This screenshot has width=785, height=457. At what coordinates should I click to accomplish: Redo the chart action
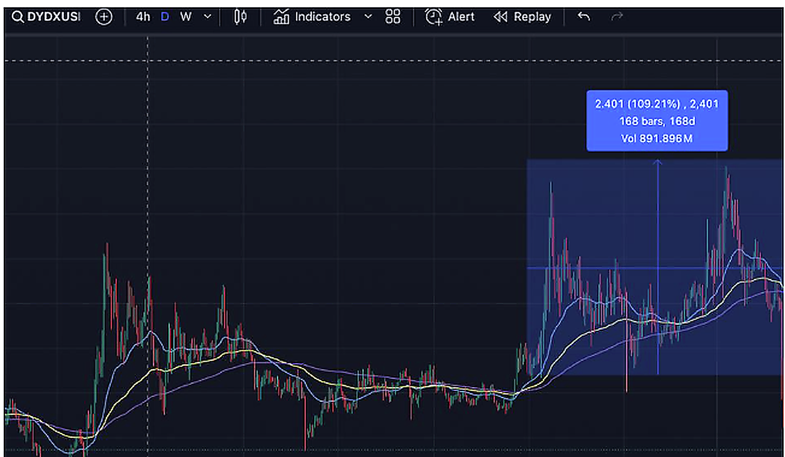pyautogui.click(x=617, y=17)
